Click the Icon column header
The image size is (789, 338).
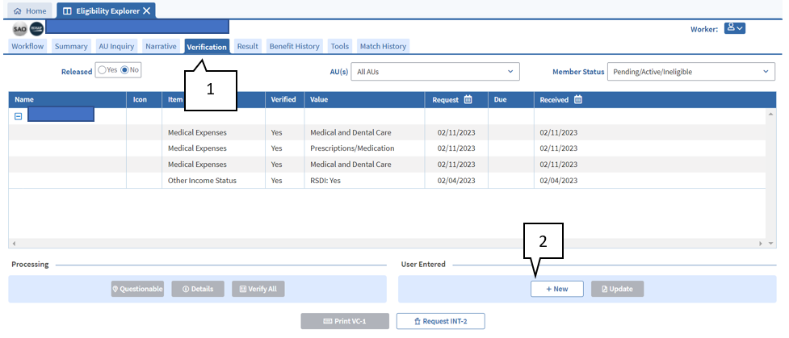point(144,99)
